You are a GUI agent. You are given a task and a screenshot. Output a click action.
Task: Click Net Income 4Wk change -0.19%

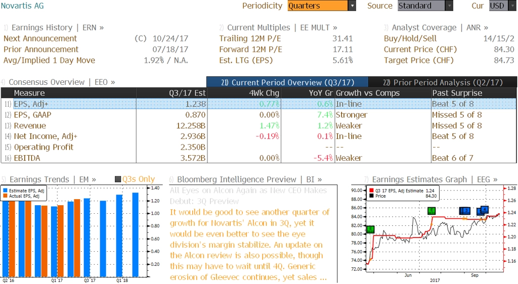click(267, 136)
